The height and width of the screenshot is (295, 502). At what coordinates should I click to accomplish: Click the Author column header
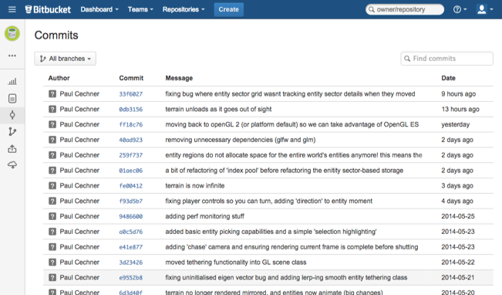point(59,78)
